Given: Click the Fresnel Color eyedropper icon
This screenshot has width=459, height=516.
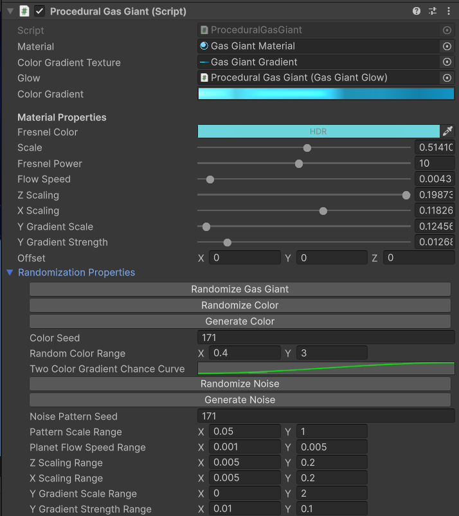Looking at the screenshot, I should tap(447, 131).
